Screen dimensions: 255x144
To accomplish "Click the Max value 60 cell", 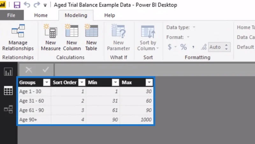I will 137,101.
